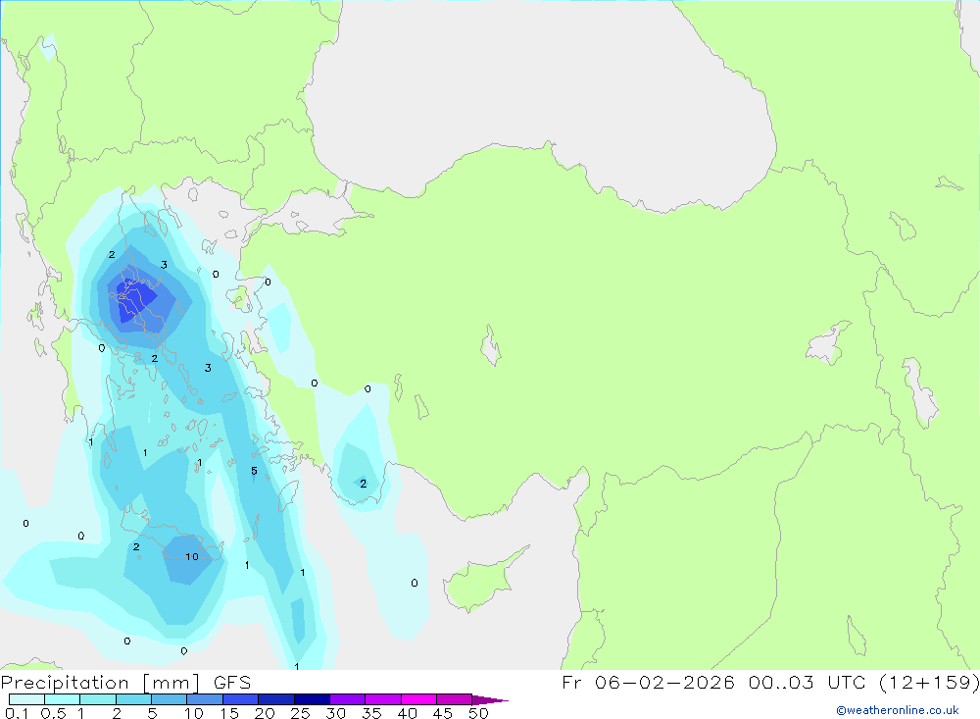Click the legend tick label '35'

(371, 713)
